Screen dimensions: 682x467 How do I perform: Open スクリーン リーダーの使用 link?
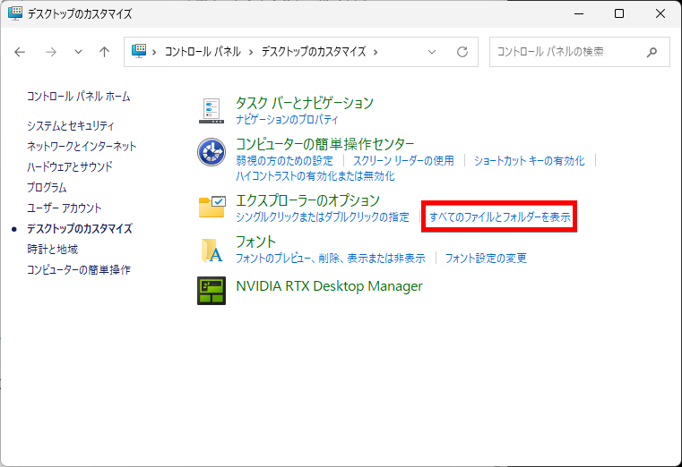pos(403,161)
